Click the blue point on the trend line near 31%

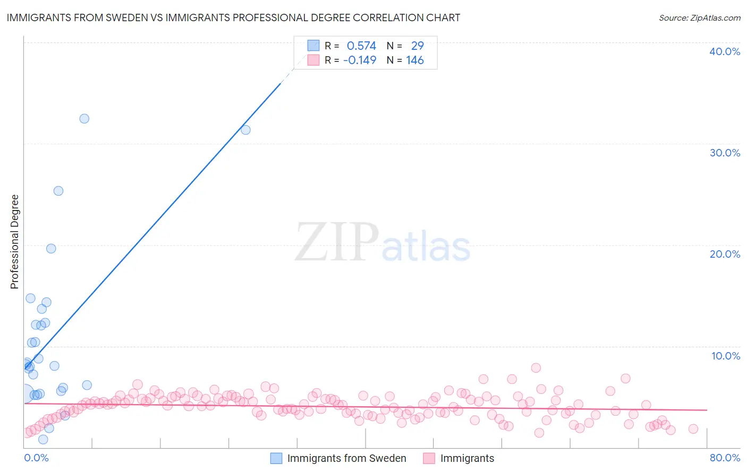click(x=245, y=130)
